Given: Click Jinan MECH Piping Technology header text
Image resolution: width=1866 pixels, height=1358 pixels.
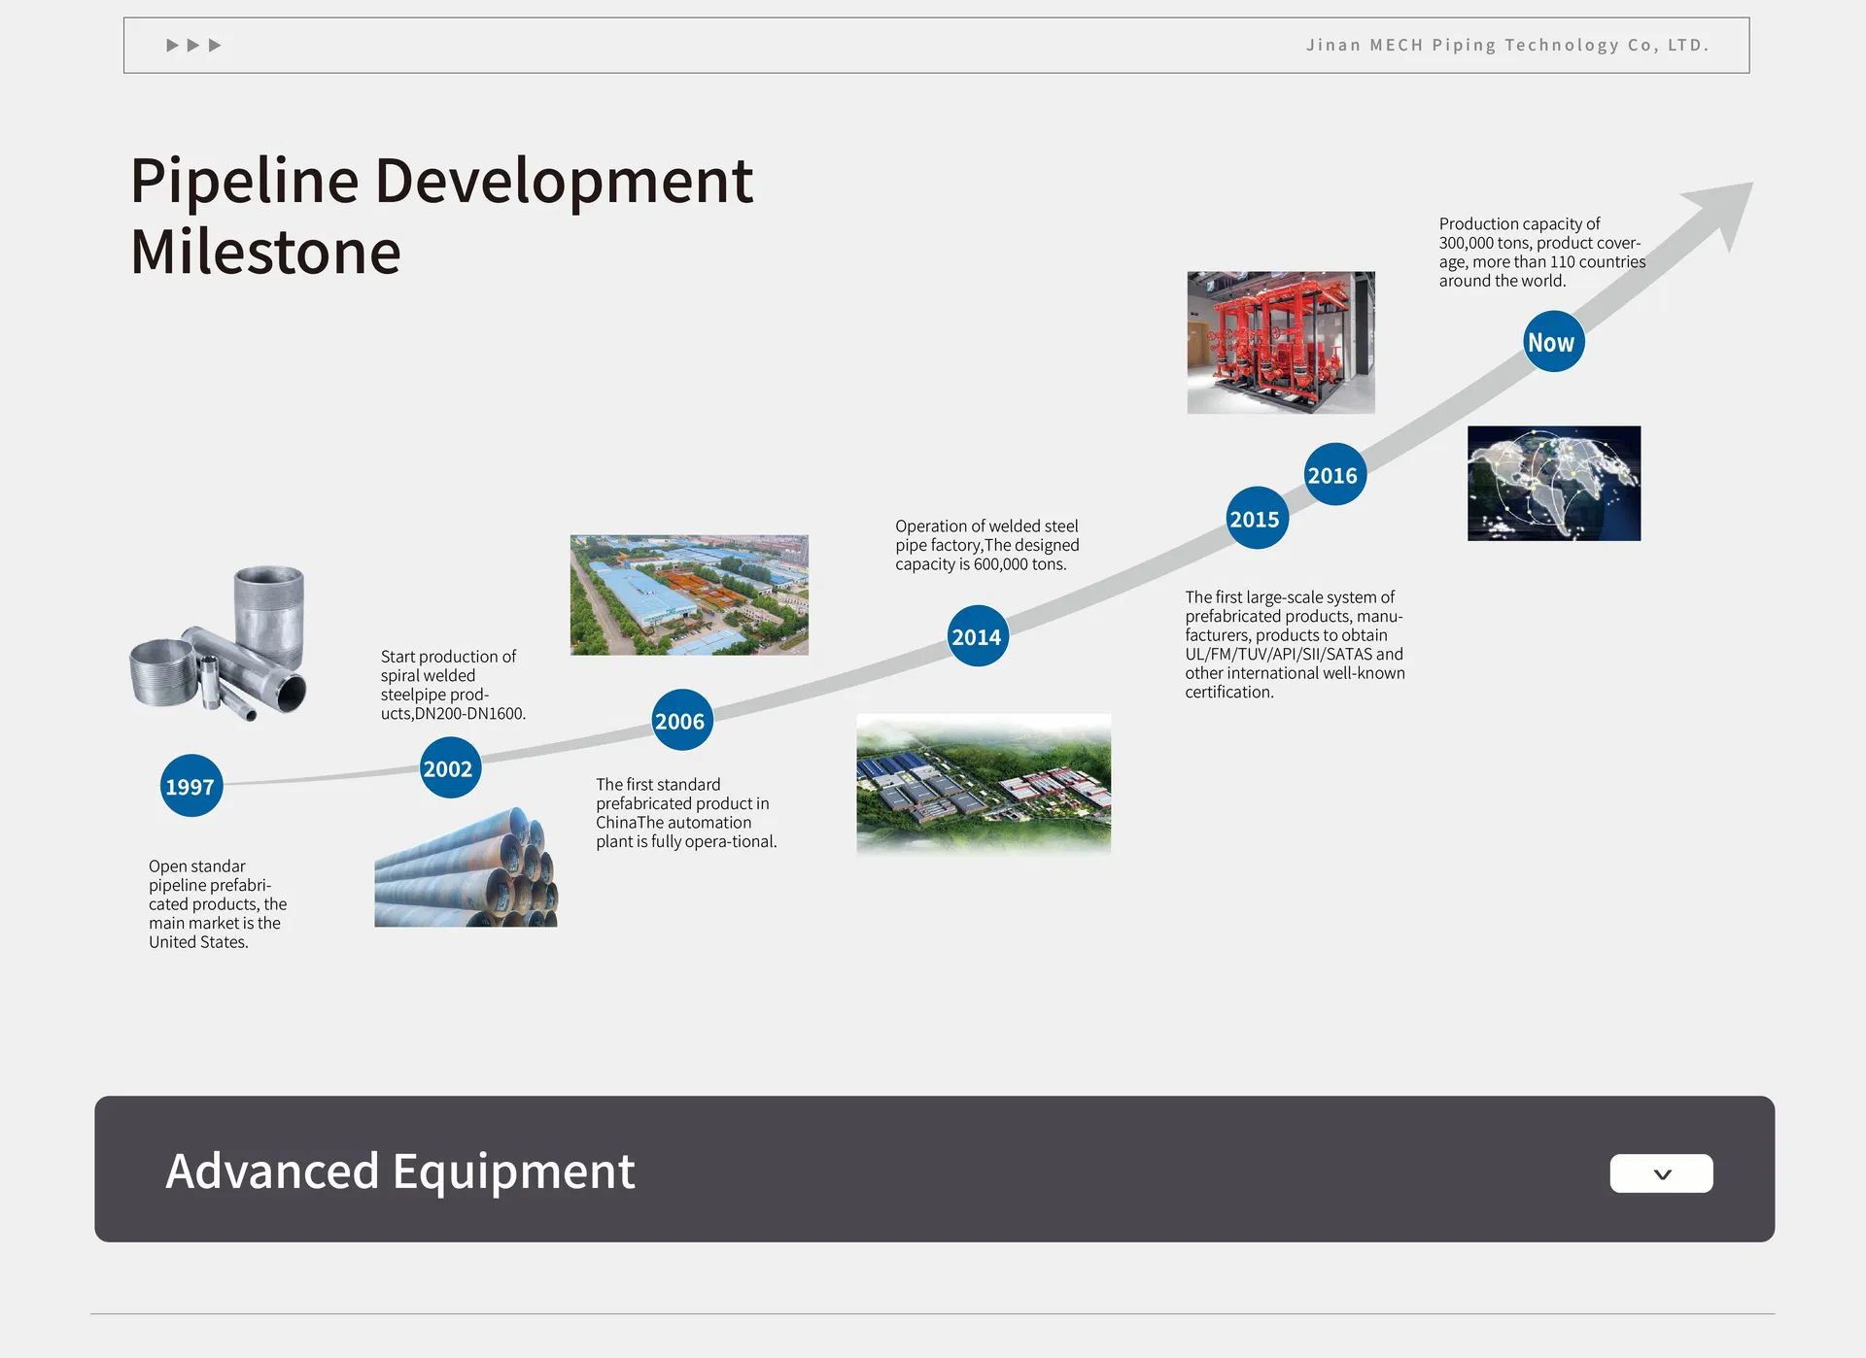Looking at the screenshot, I should (1506, 46).
